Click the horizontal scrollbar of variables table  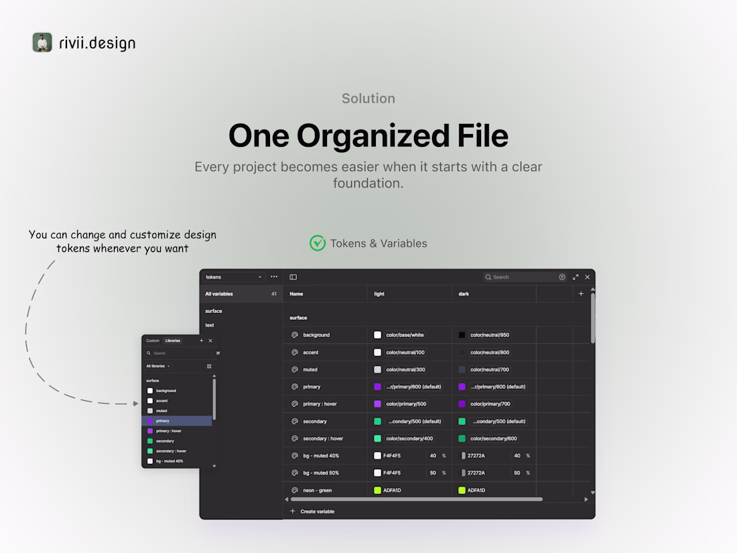pos(417,499)
